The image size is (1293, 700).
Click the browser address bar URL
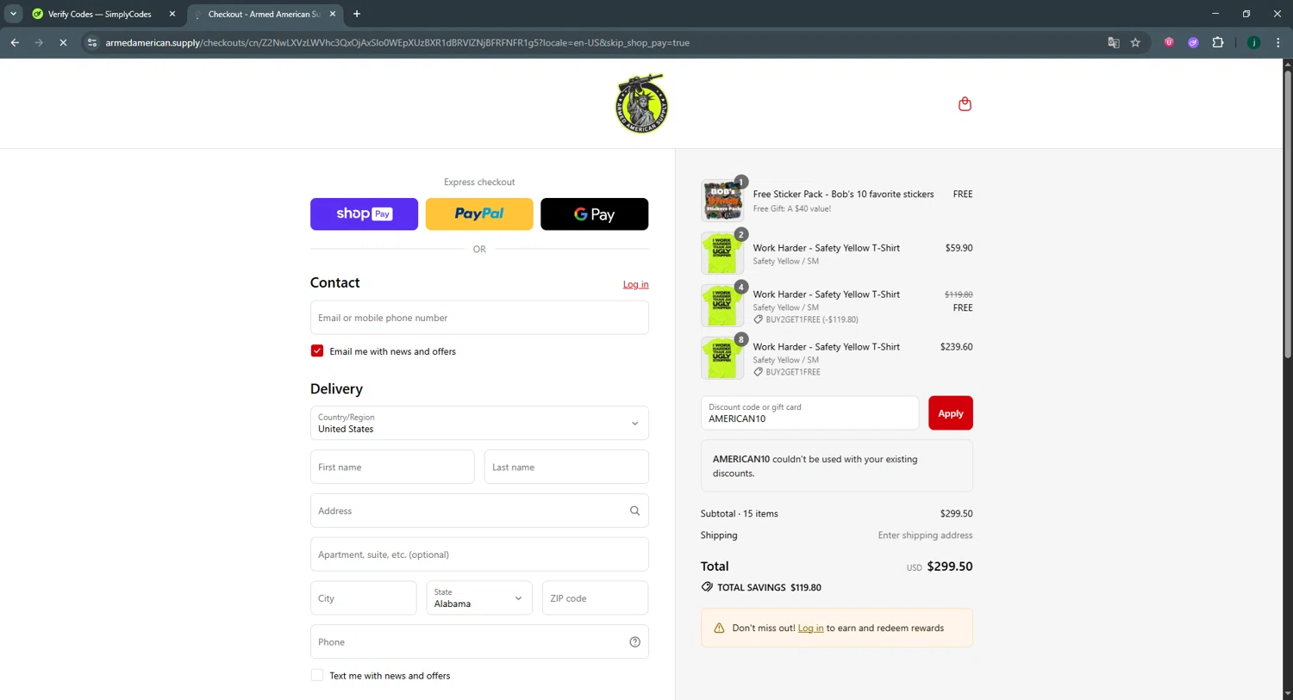[x=397, y=42]
